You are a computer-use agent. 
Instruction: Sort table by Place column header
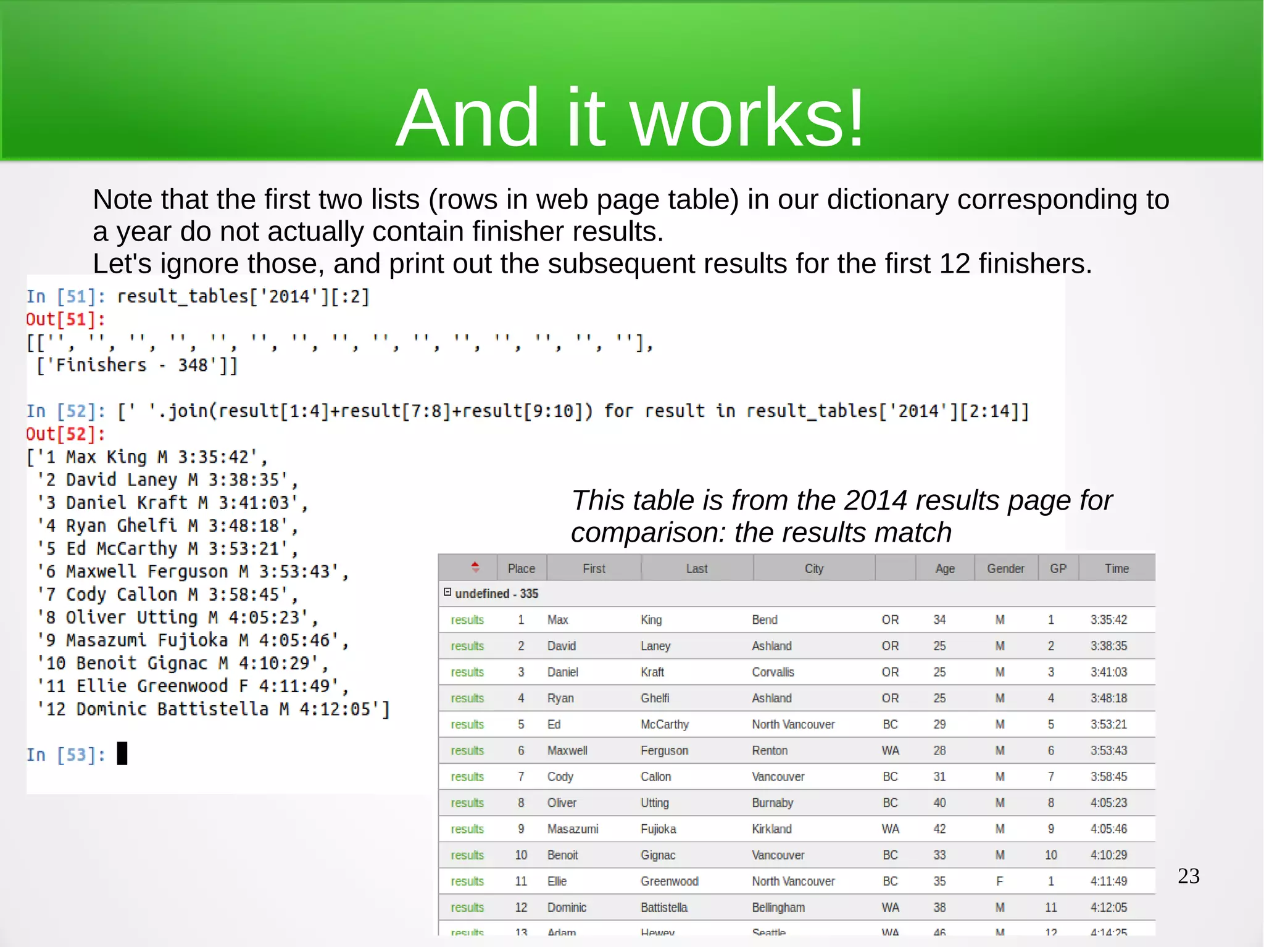[x=521, y=569]
